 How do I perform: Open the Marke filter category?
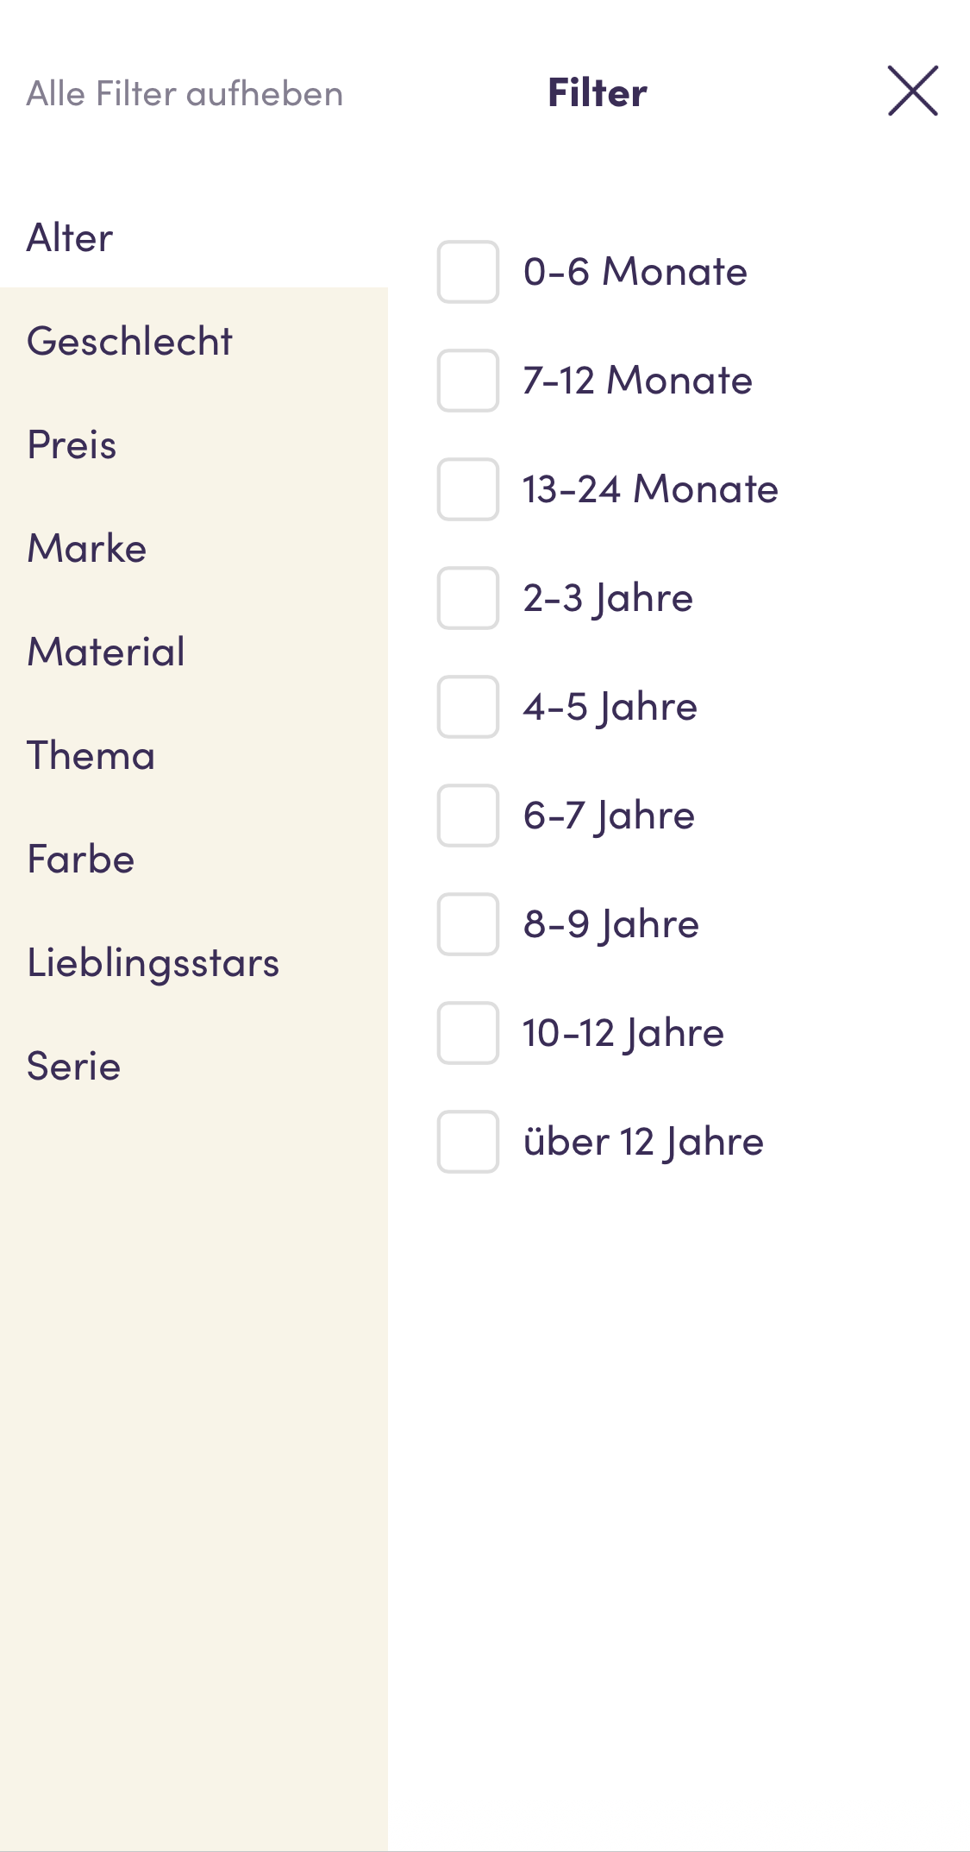[86, 549]
